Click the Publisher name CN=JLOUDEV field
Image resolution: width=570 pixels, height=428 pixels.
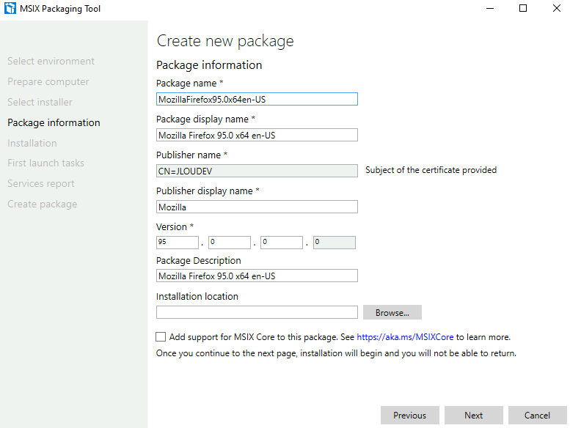pyautogui.click(x=257, y=171)
